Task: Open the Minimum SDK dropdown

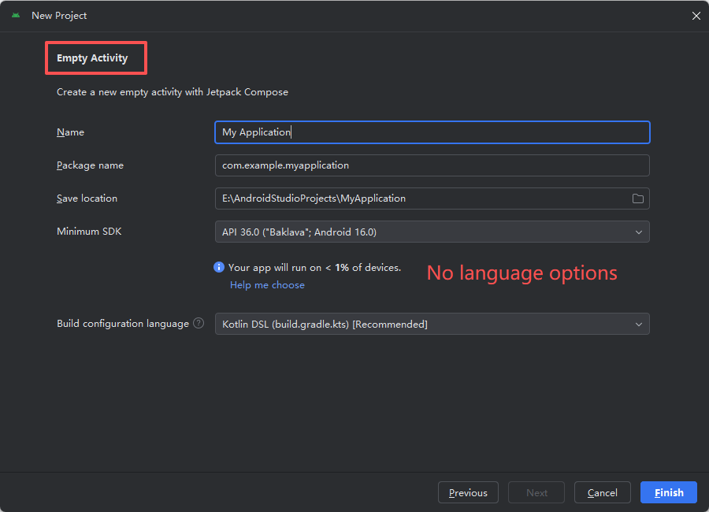Action: coord(432,231)
